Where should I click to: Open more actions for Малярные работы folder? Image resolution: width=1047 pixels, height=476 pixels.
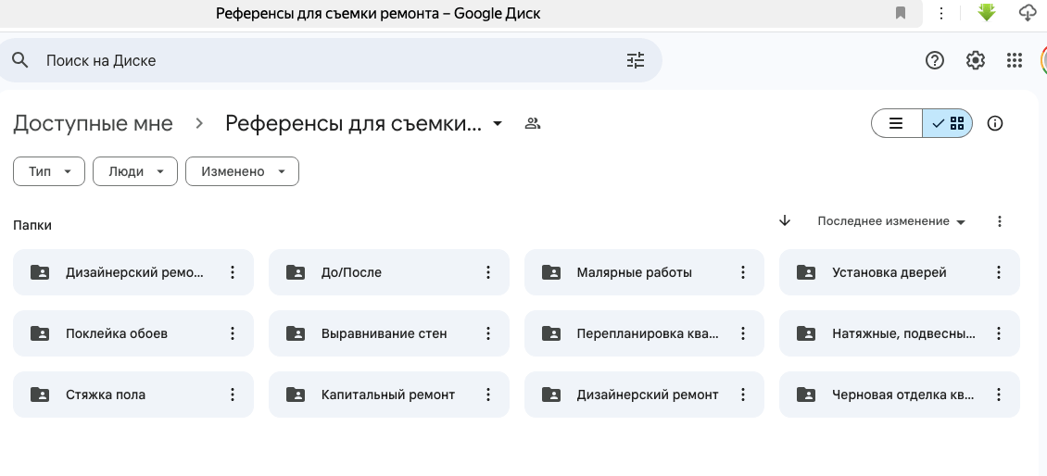point(742,272)
